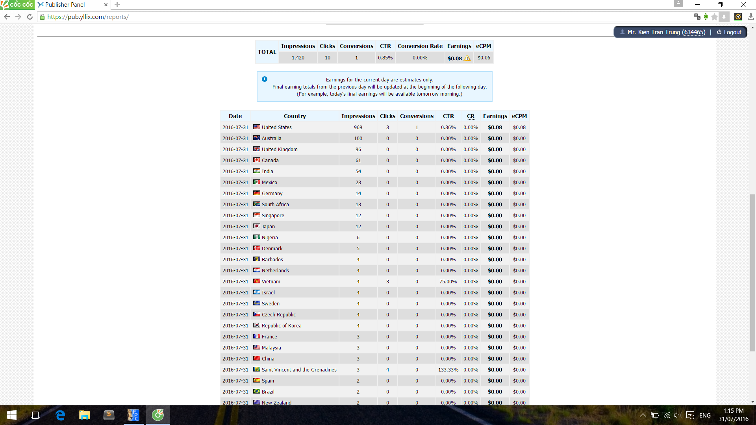Click the page scrollbar down arrow
The height and width of the screenshot is (425, 756).
point(752,402)
